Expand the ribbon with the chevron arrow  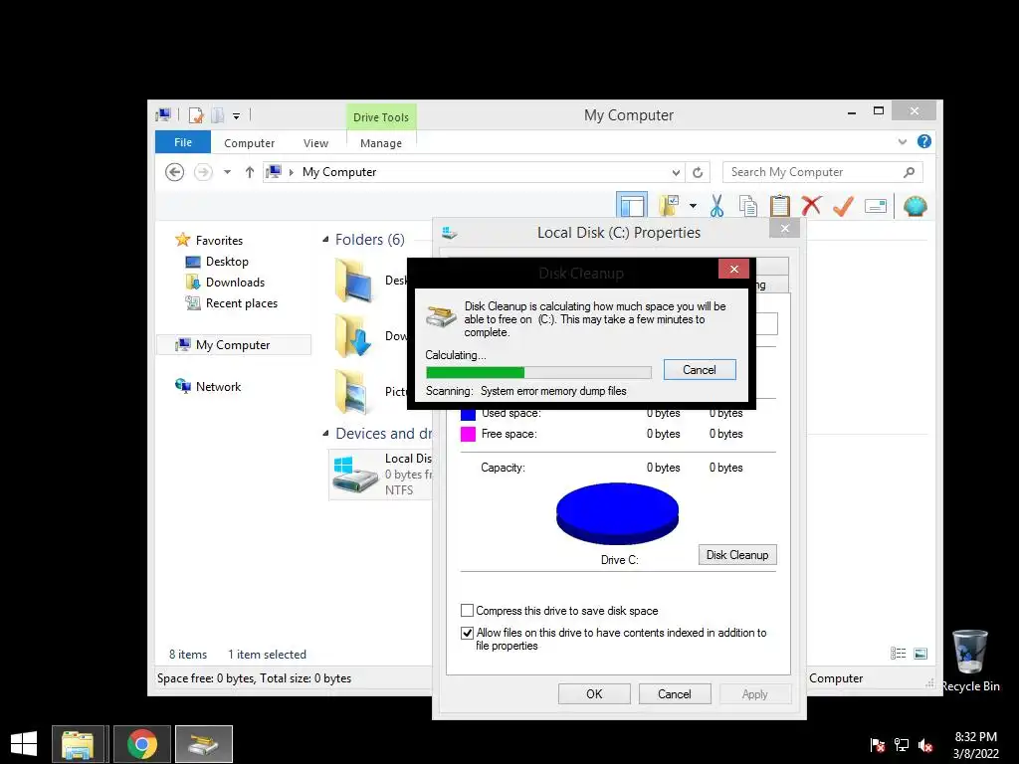pyautogui.click(x=902, y=141)
